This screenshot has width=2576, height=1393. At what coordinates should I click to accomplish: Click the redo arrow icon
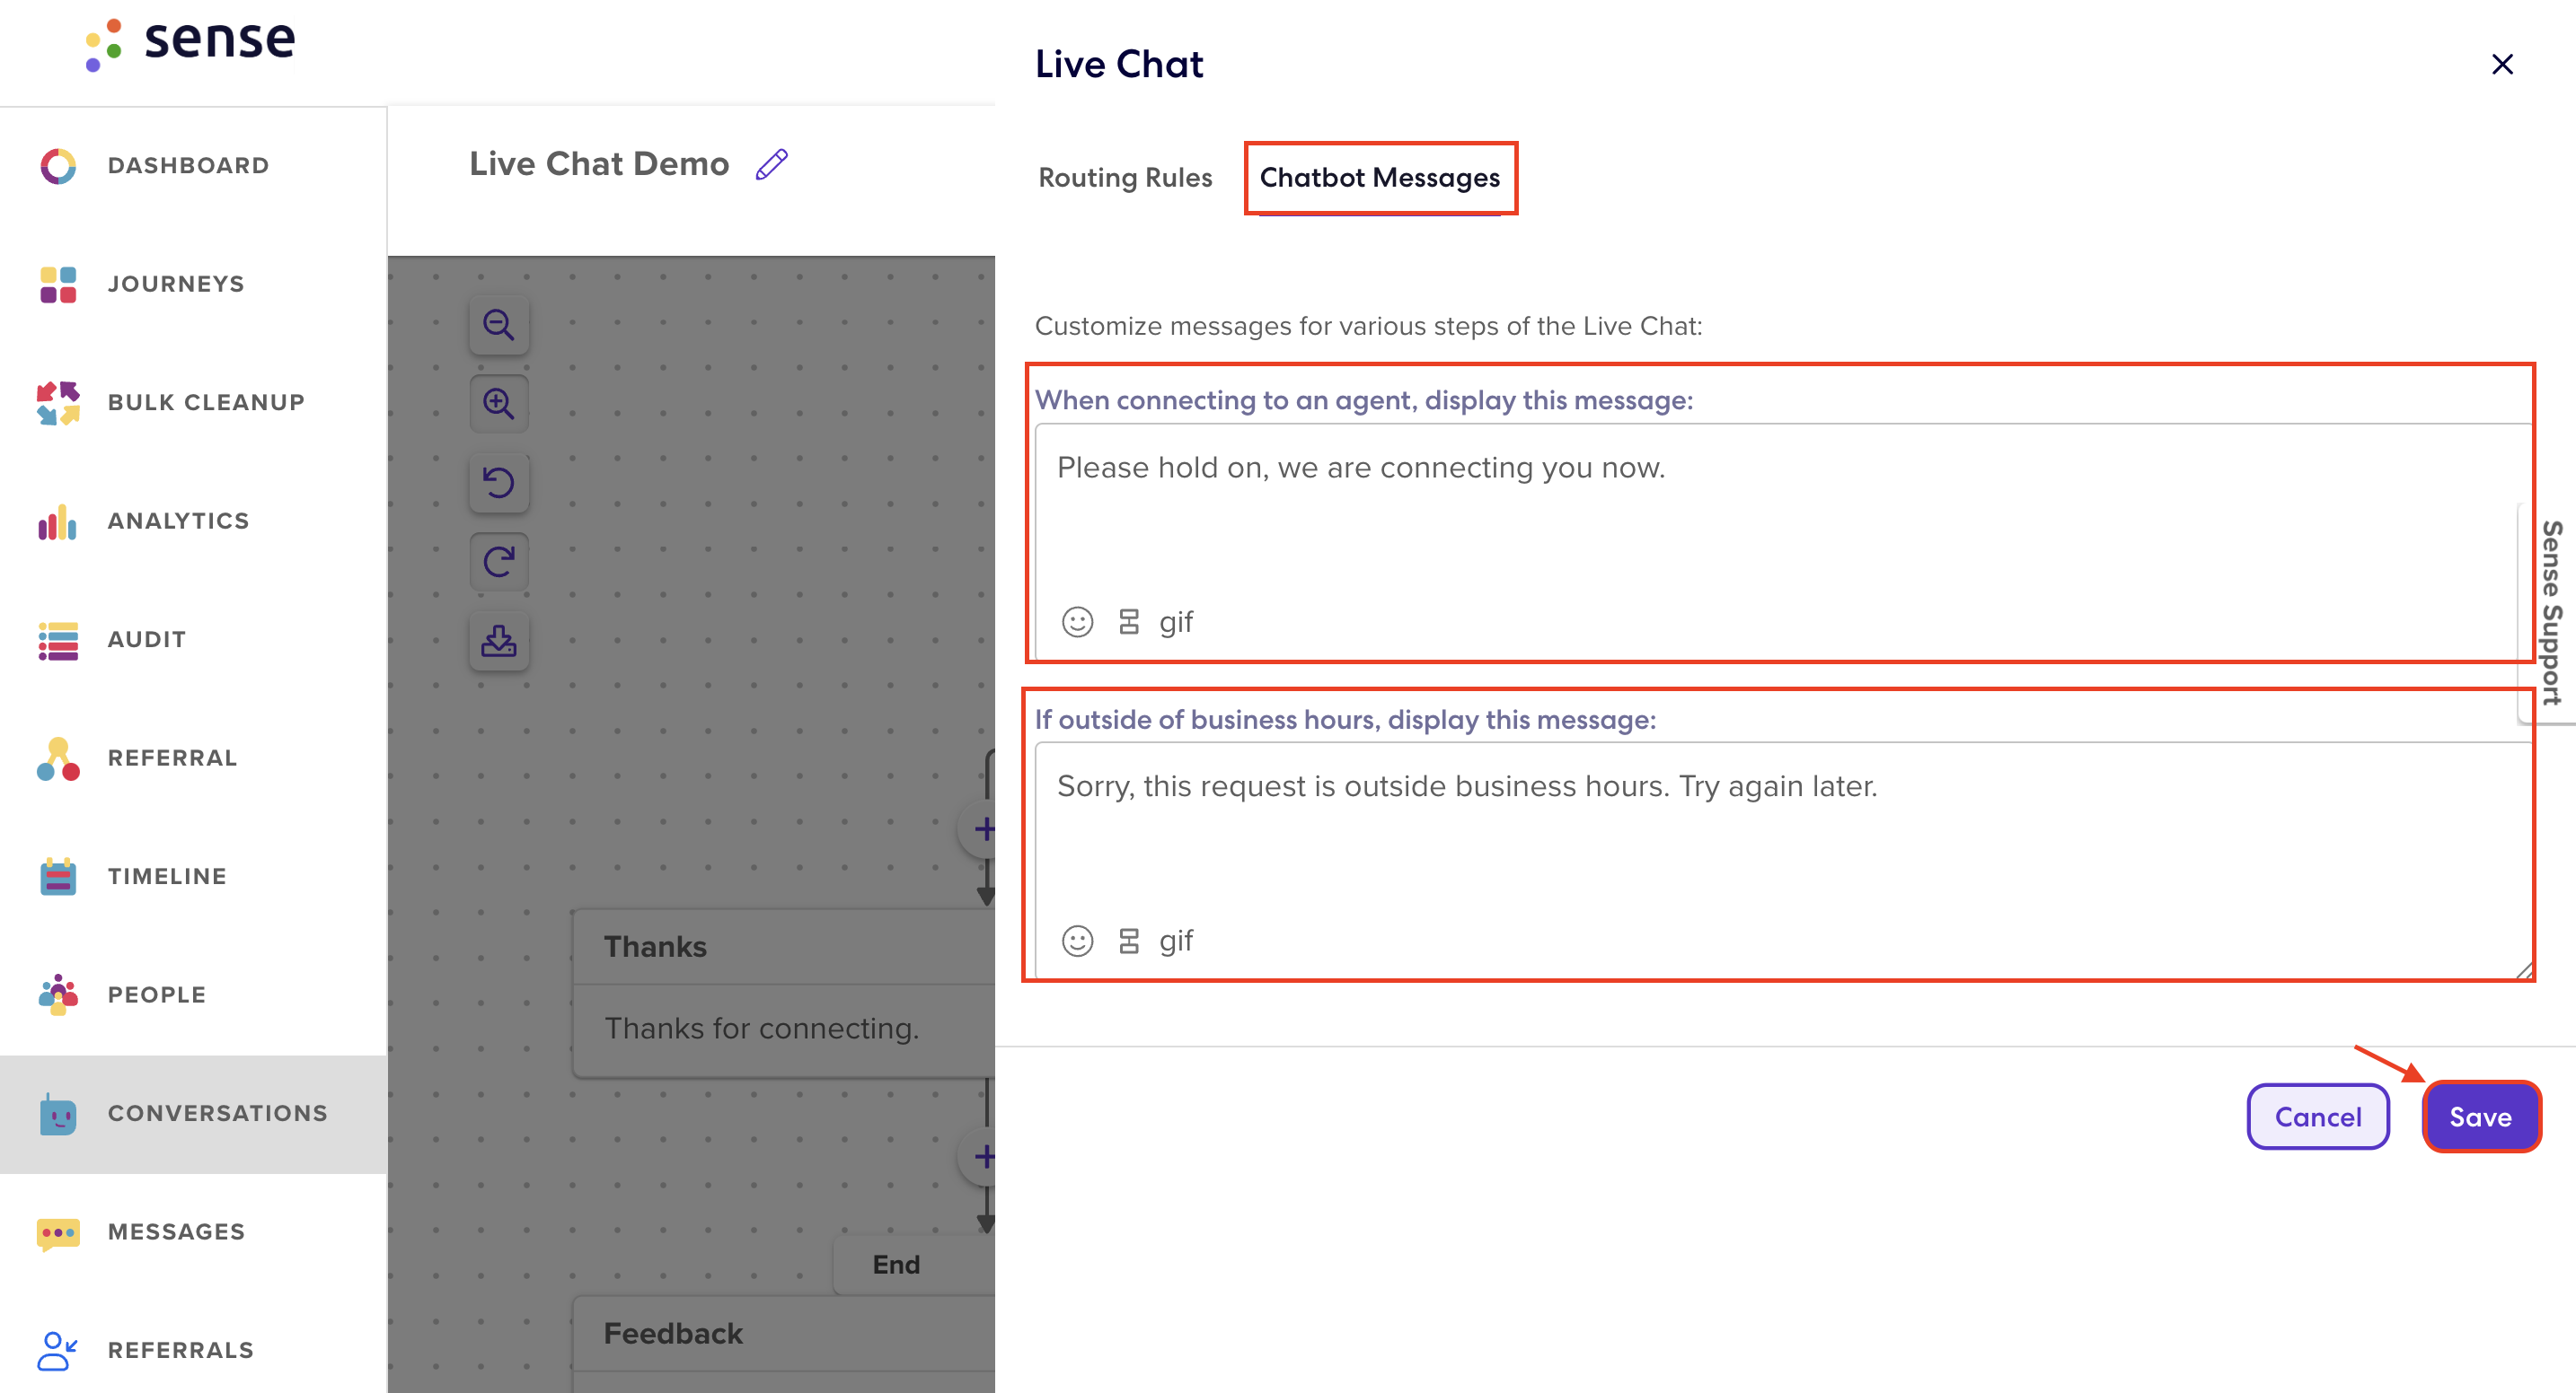pos(498,562)
